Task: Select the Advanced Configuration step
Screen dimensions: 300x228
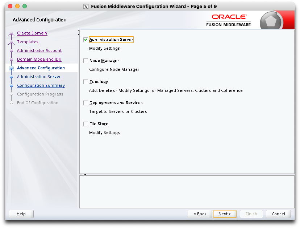Action: click(x=41, y=68)
